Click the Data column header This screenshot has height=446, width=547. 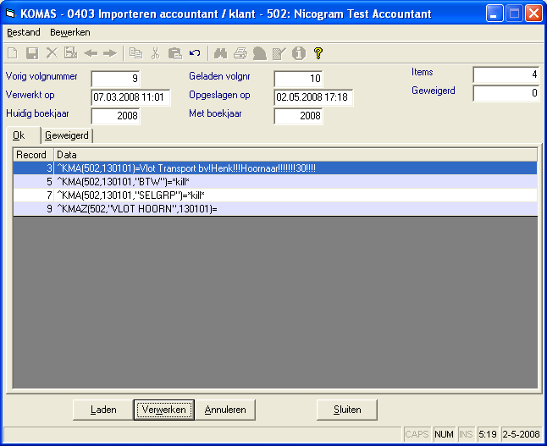coord(296,155)
